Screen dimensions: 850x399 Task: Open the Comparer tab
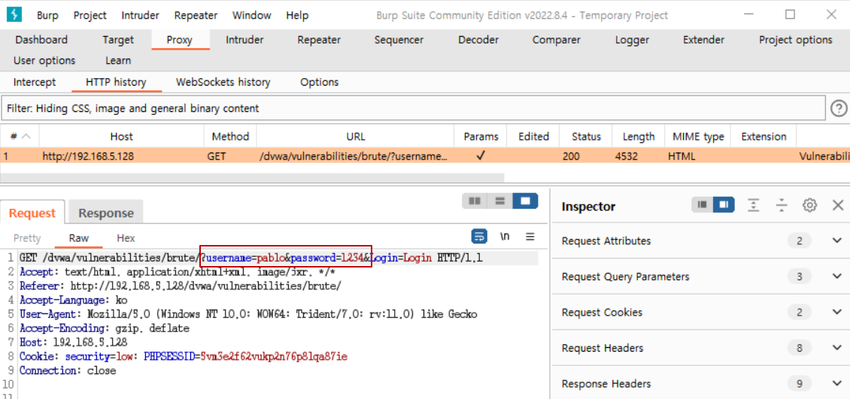(x=556, y=40)
